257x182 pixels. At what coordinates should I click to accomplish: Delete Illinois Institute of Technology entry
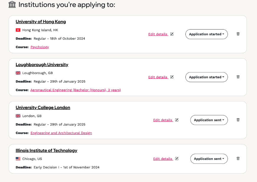pyautogui.click(x=238, y=158)
